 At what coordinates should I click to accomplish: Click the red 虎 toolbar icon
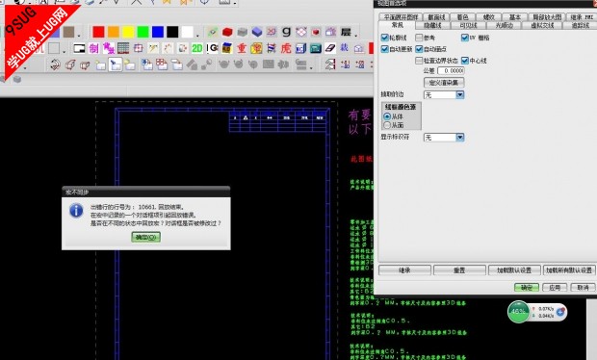tap(286, 48)
